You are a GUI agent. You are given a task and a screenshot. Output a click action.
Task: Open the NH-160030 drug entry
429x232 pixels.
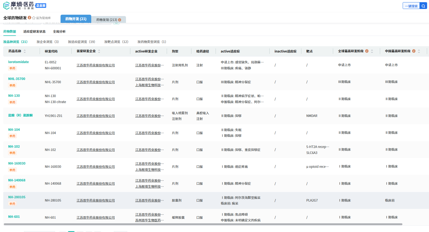[17, 163]
